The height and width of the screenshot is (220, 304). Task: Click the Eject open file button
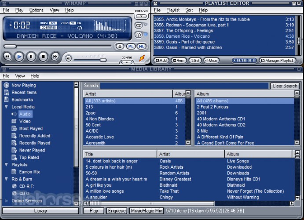tap(120, 47)
